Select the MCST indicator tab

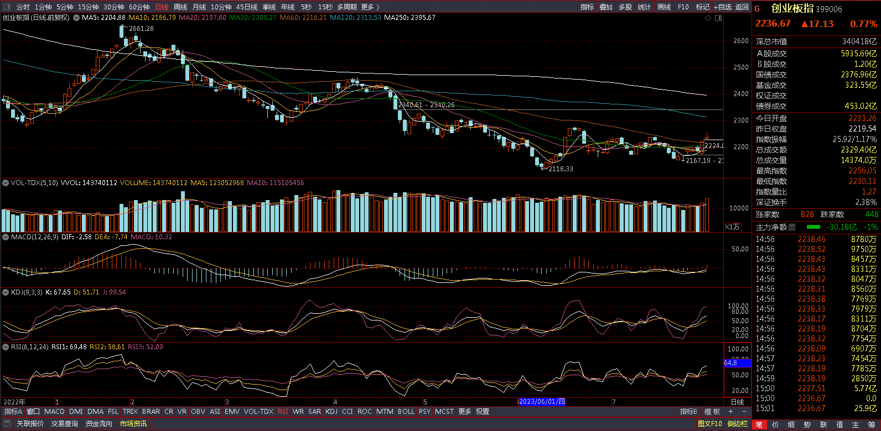(x=444, y=412)
